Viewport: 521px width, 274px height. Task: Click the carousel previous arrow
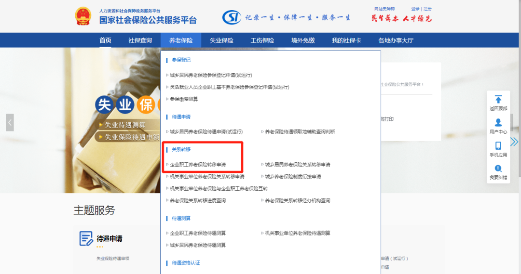10,122
